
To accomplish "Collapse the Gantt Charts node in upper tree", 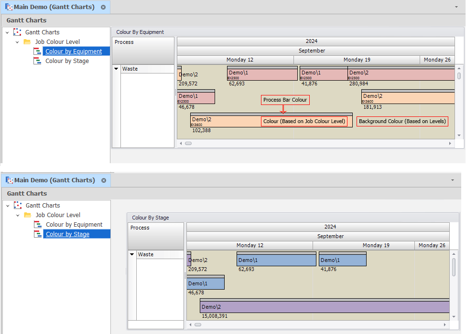I will 7,32.
